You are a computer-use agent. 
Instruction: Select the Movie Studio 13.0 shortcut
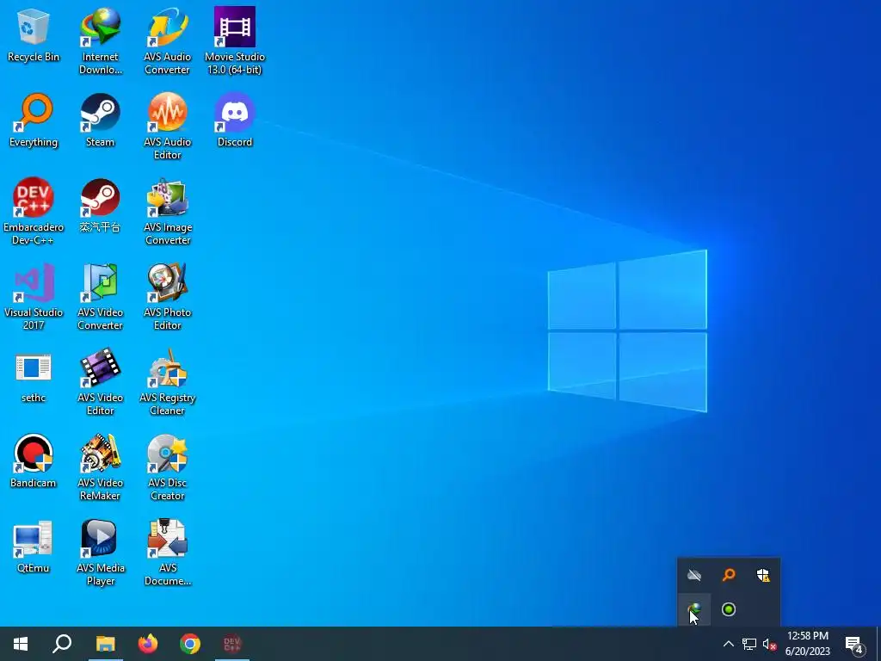click(x=235, y=41)
